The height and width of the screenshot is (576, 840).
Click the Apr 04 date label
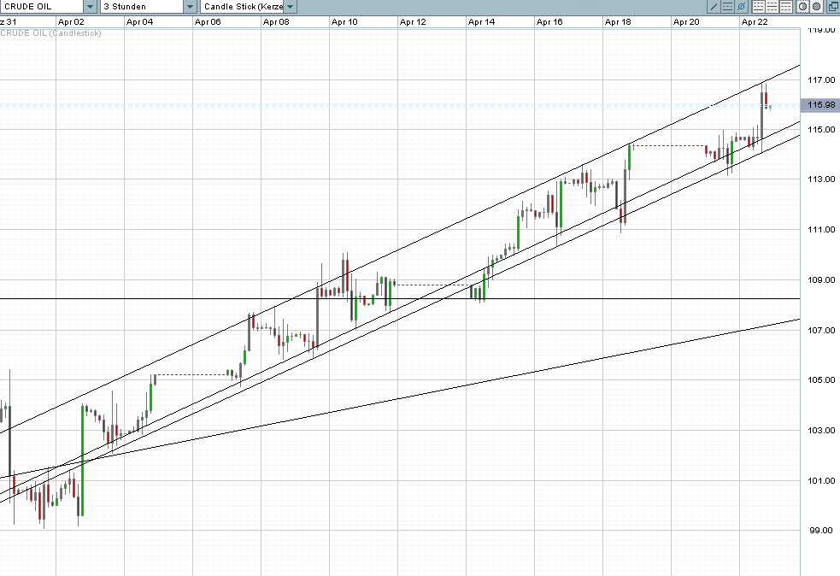point(140,22)
